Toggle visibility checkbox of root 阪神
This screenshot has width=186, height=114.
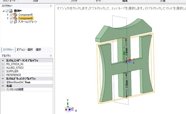[x=7, y=11]
